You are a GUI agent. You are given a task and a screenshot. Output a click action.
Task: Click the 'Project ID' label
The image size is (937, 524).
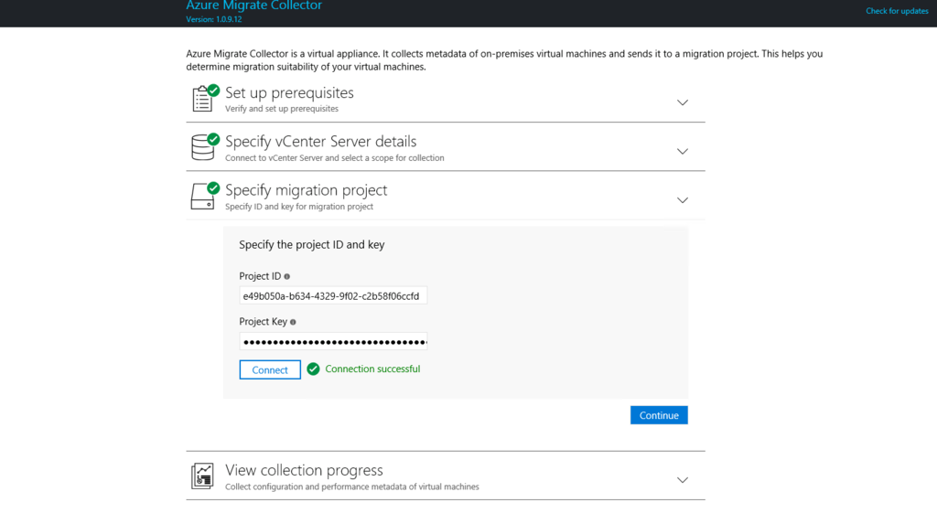tap(260, 277)
